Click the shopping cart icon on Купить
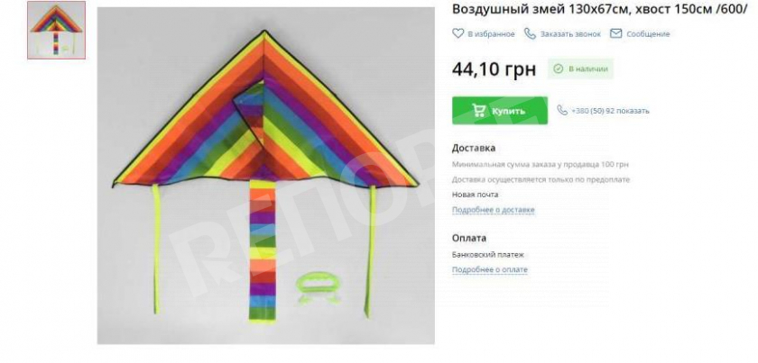The image size is (758, 363). pyautogui.click(x=479, y=111)
